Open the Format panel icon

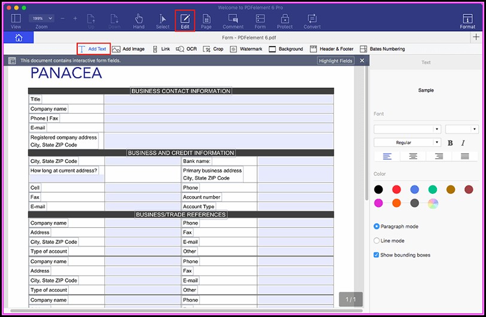pos(467,21)
